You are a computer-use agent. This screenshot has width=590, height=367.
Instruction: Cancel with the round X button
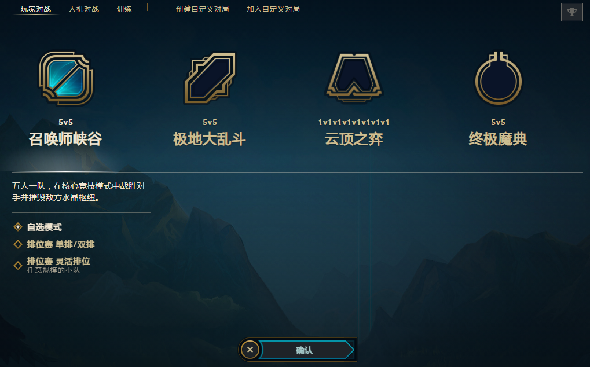[x=250, y=350]
